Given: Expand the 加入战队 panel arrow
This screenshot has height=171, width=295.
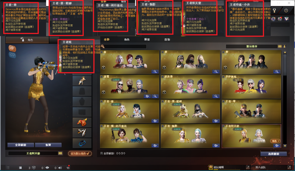Looking at the screenshot, I should pyautogui.click(x=289, y=167).
